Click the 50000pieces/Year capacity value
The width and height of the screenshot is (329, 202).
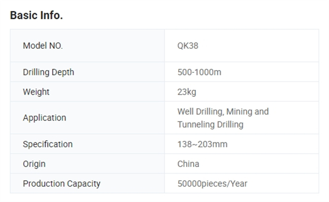(212, 184)
